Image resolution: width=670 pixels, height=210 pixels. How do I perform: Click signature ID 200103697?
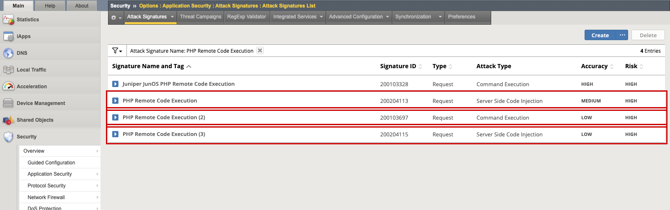pos(394,118)
